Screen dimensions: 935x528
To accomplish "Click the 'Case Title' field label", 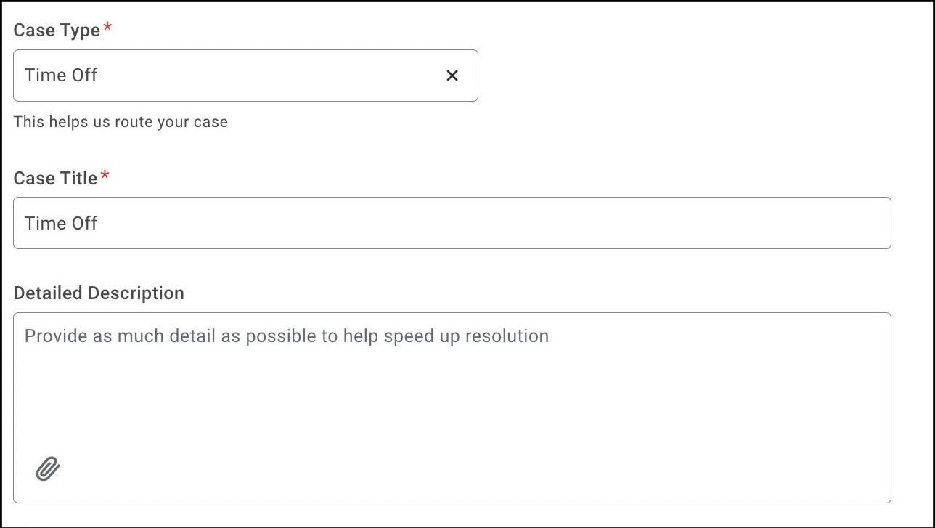I will click(x=55, y=178).
